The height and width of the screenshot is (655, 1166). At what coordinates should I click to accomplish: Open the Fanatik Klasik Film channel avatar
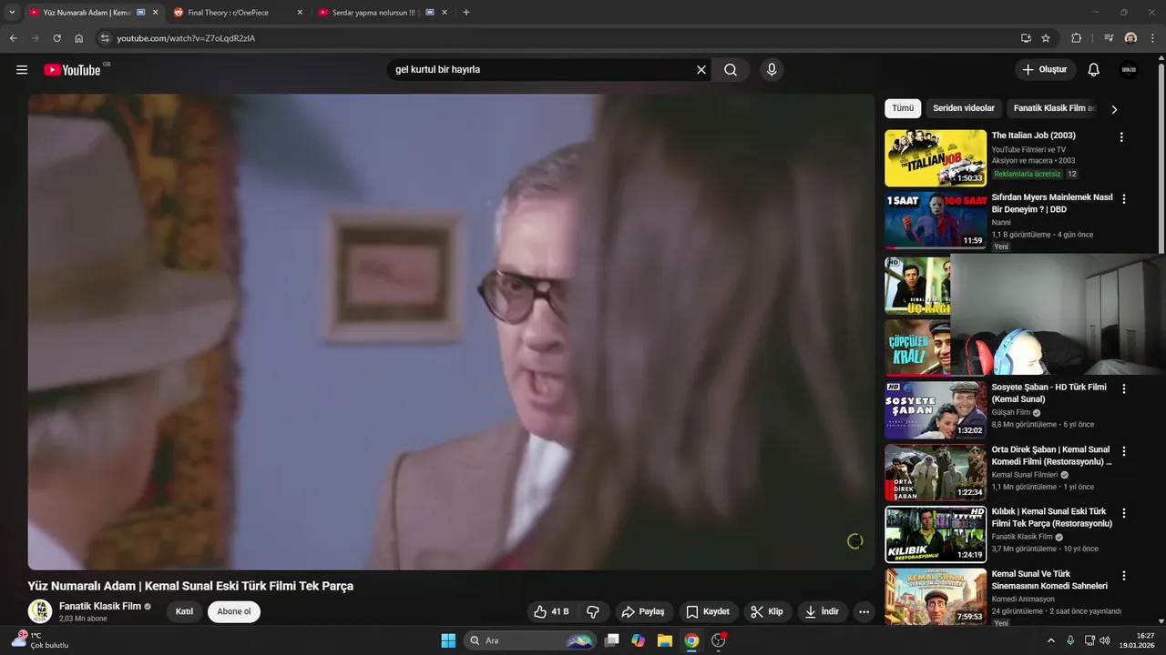[40, 611]
